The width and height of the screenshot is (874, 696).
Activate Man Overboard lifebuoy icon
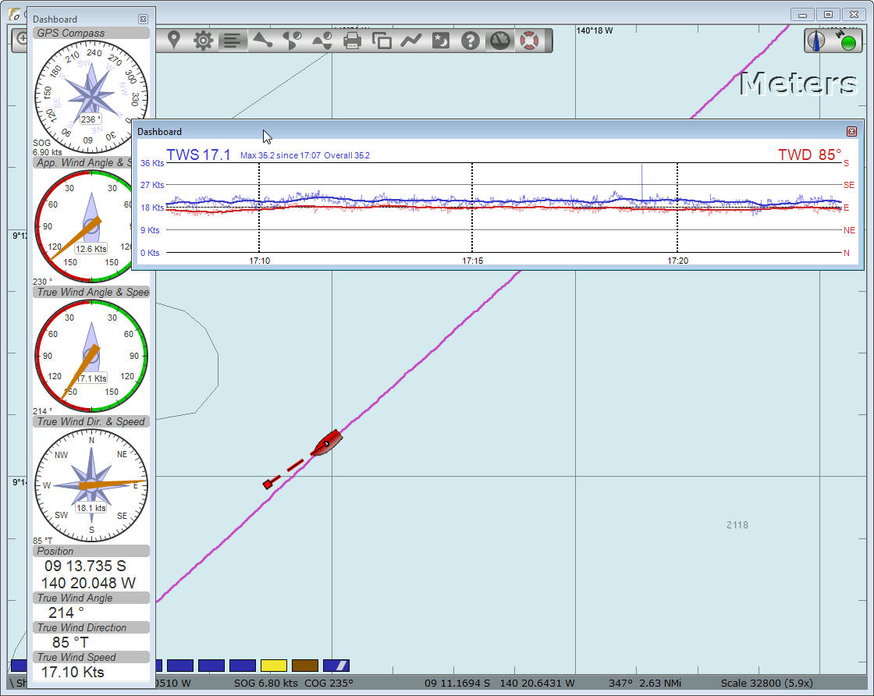(530, 41)
